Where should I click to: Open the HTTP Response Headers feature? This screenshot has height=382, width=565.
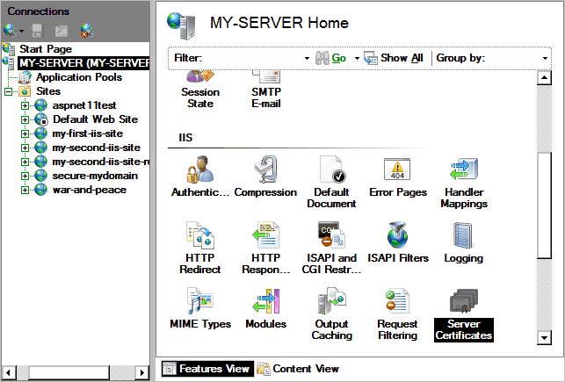[265, 248]
